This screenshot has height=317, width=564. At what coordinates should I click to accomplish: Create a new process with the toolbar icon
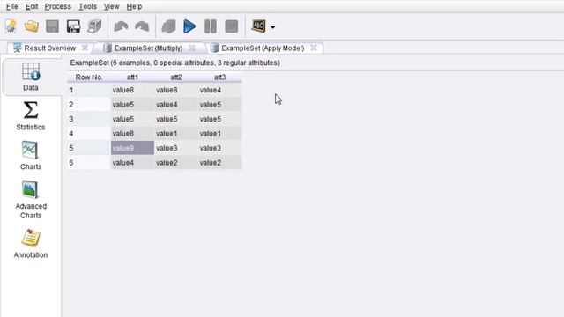pyautogui.click(x=11, y=26)
